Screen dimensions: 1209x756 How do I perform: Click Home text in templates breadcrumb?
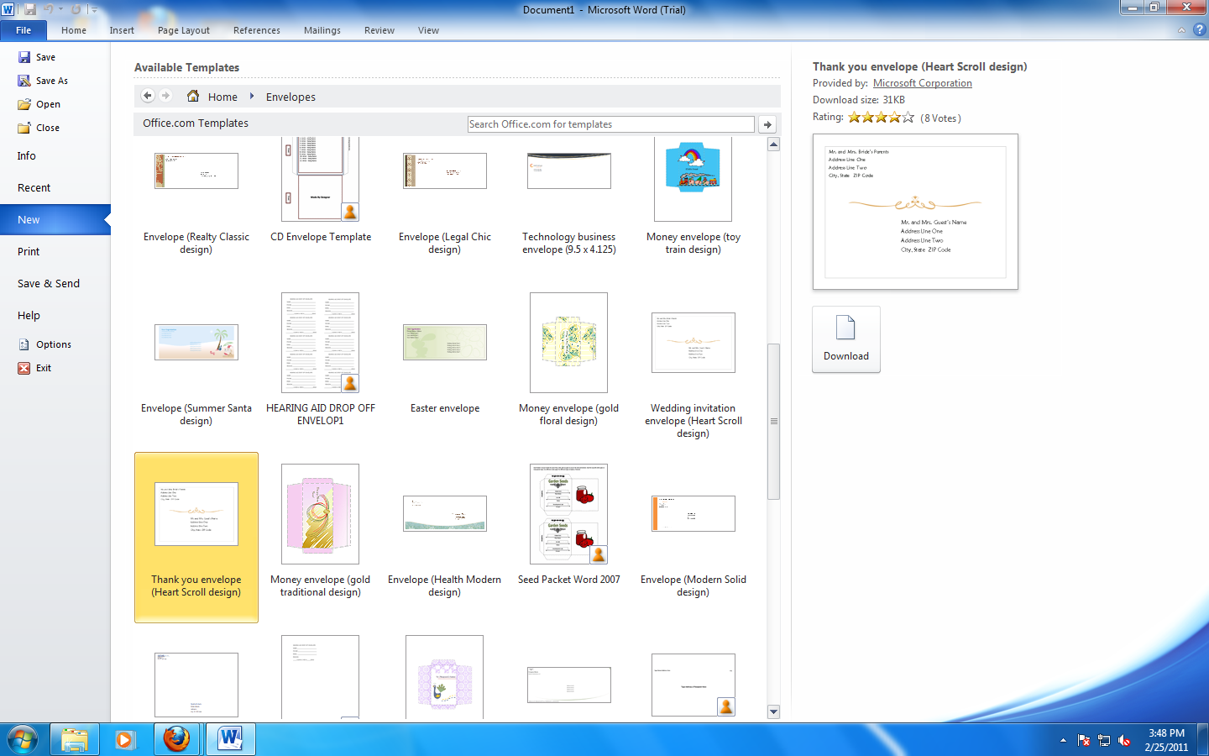click(222, 97)
